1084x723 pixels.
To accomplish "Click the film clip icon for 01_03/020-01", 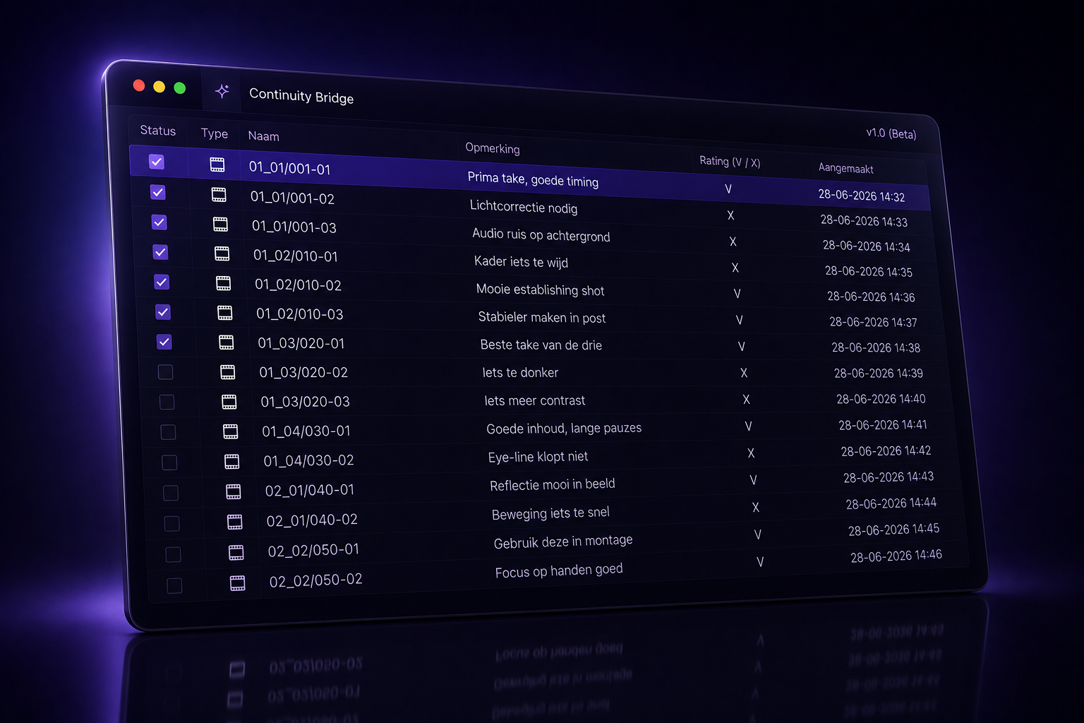I will [226, 342].
